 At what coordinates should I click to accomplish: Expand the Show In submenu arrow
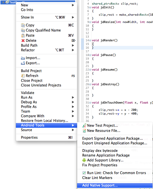(x=73, y=17)
